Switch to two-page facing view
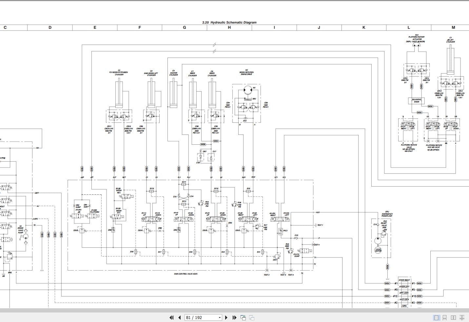 coord(453,317)
